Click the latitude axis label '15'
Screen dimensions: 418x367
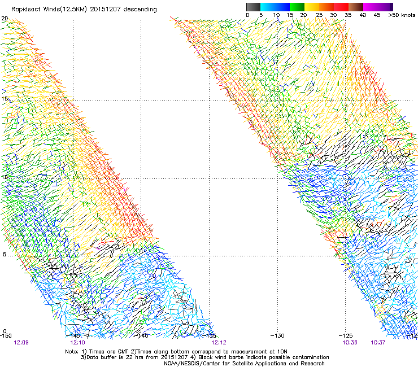pyautogui.click(x=5, y=99)
